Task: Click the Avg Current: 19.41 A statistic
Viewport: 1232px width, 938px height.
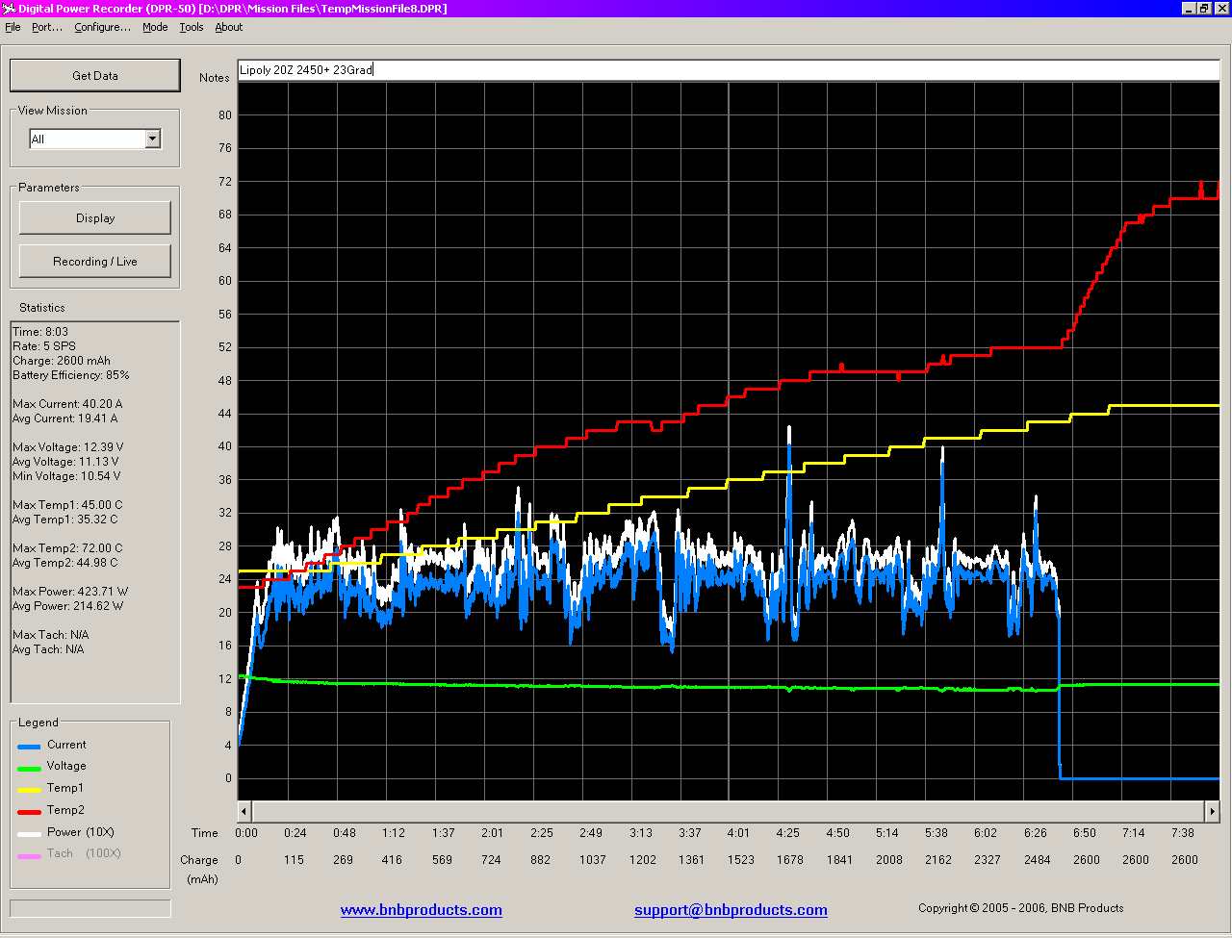Action: [x=65, y=418]
